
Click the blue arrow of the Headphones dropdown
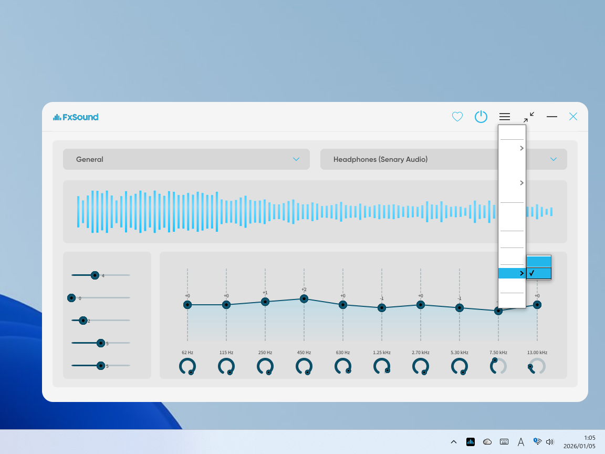pyautogui.click(x=554, y=159)
